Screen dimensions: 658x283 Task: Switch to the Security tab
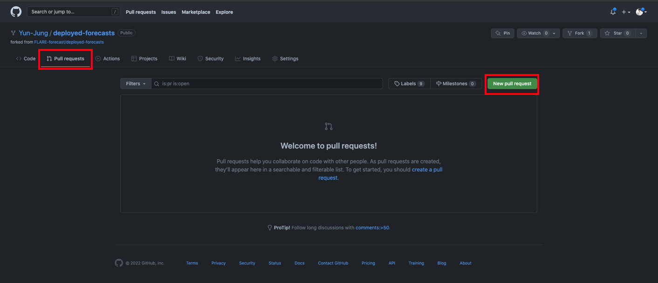211,59
